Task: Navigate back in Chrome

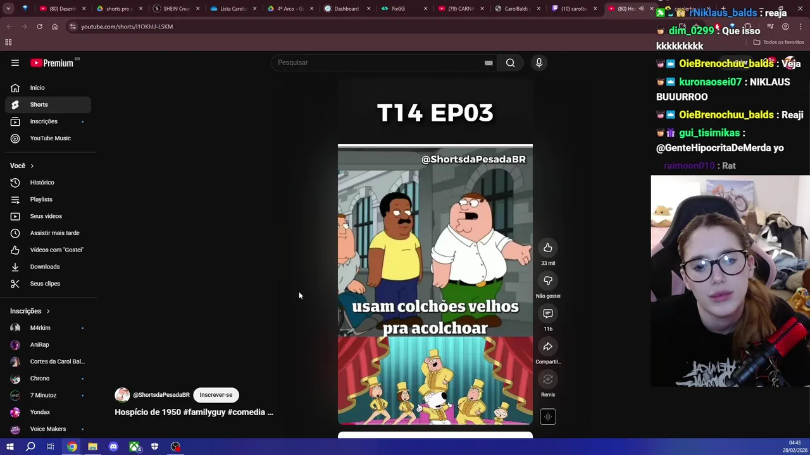Action: (x=9, y=27)
